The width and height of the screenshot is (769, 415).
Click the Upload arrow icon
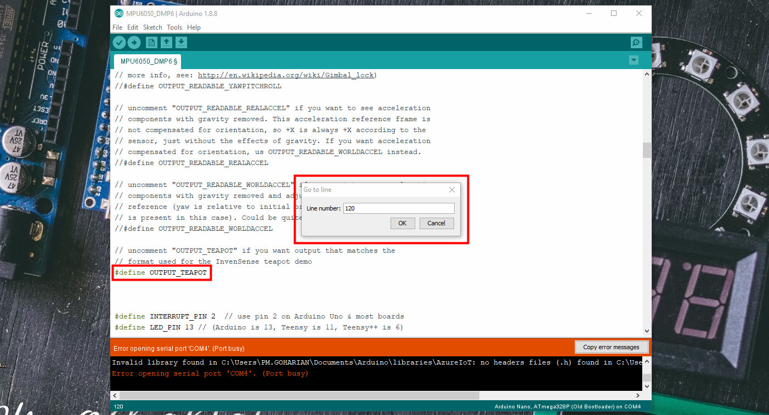tap(134, 43)
